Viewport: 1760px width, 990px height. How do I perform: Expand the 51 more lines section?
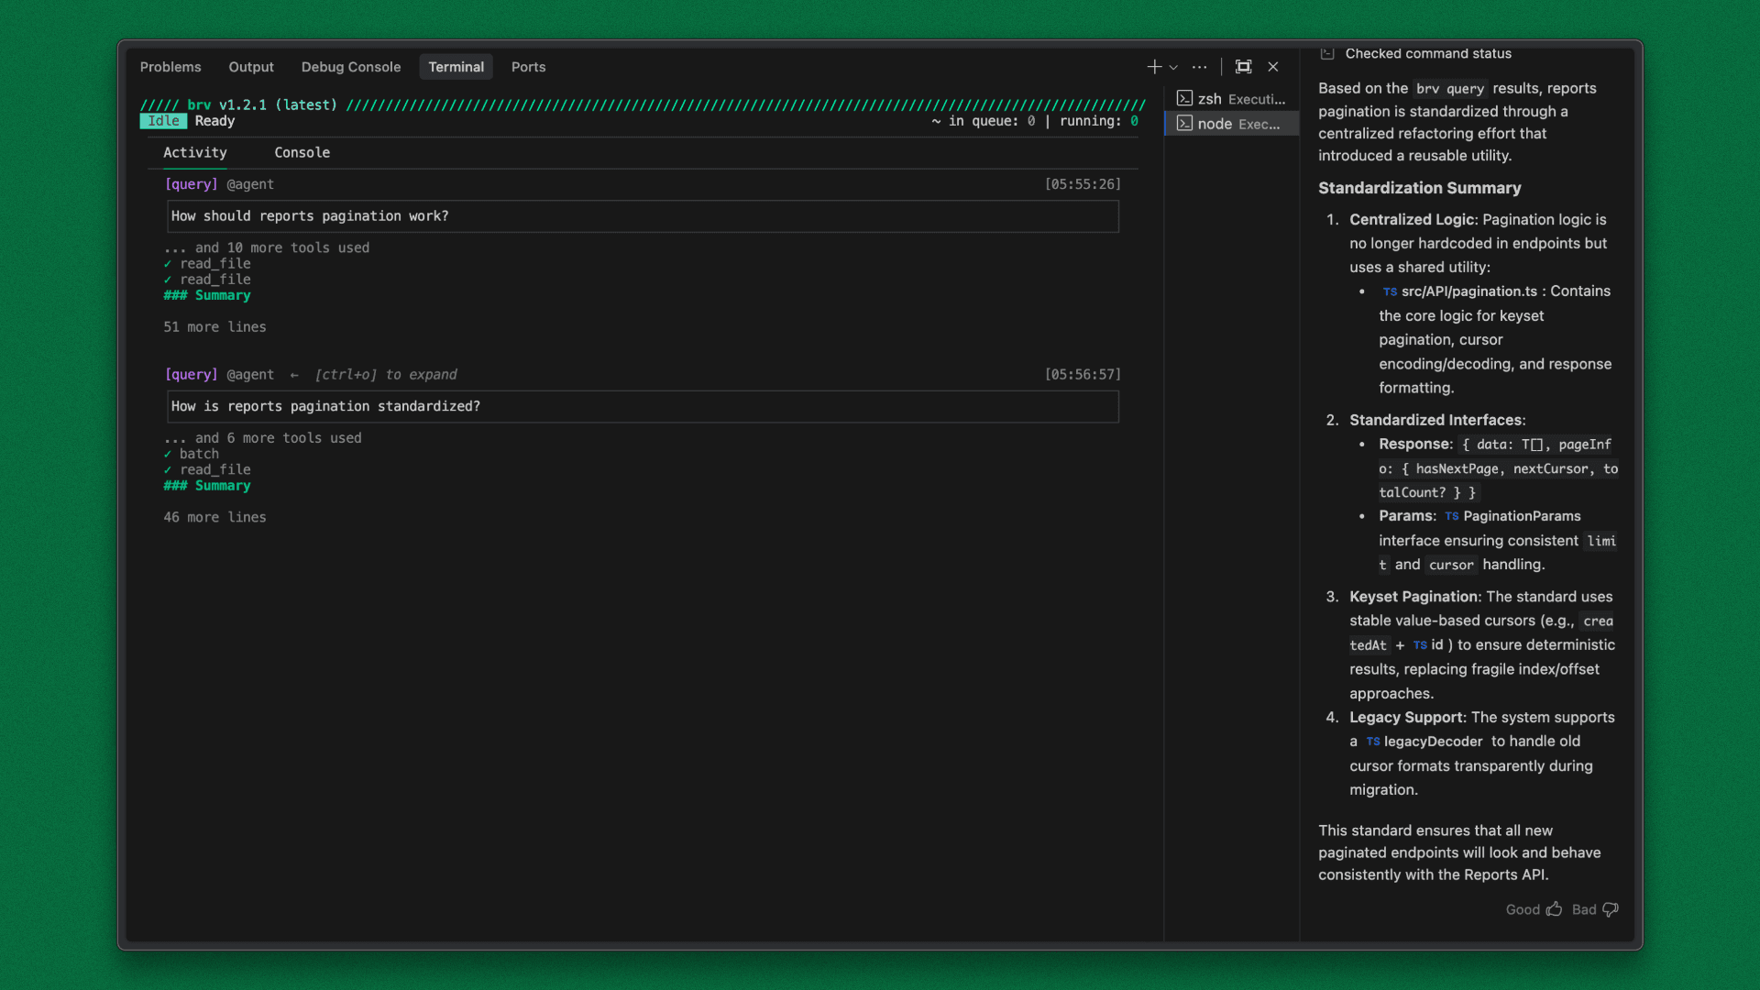pos(214,327)
